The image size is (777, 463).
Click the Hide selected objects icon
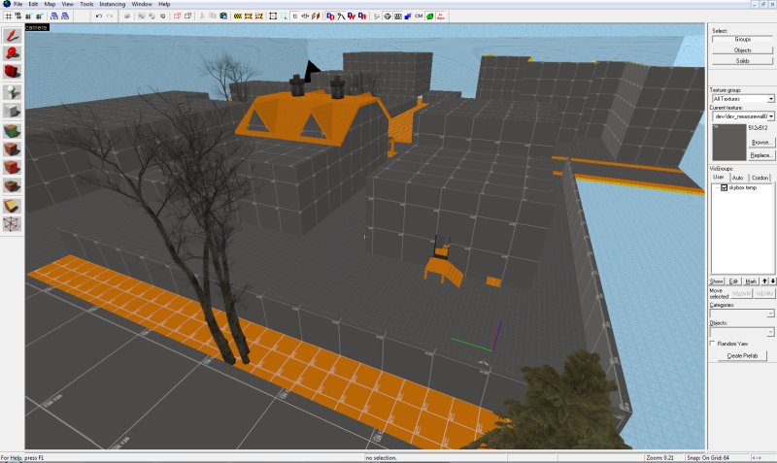177,16
